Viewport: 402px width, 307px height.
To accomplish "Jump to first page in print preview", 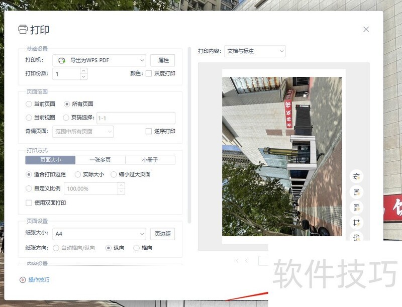I will click(236, 260).
